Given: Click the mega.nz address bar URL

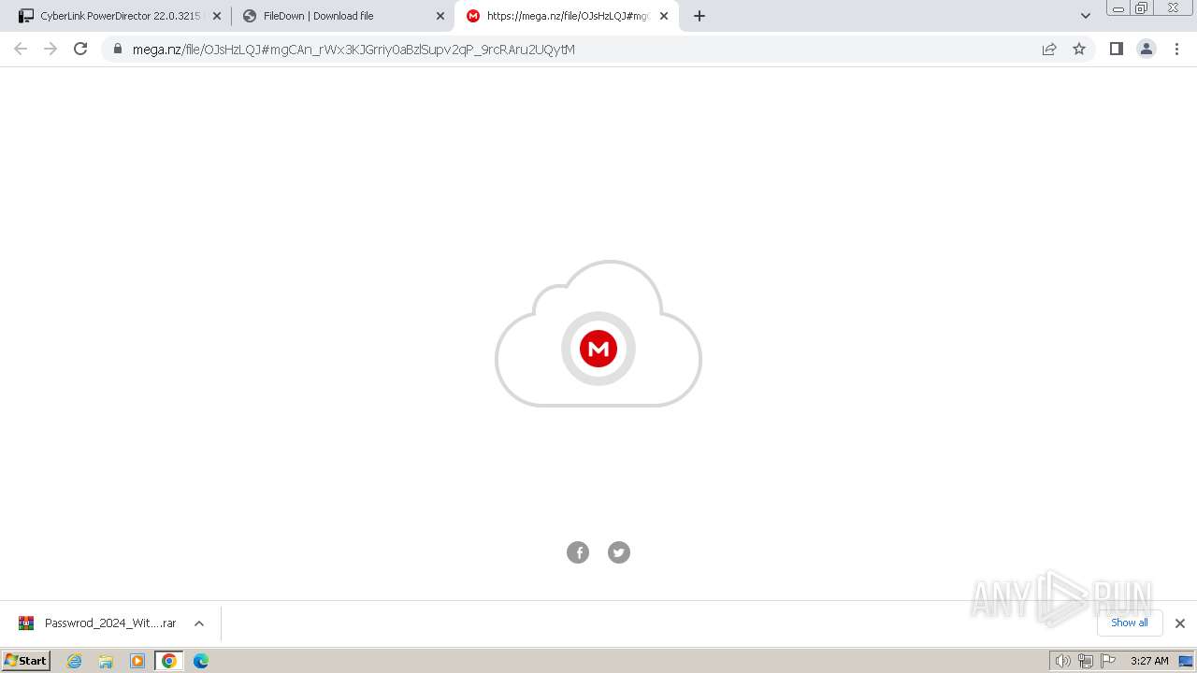Looking at the screenshot, I should click(353, 50).
